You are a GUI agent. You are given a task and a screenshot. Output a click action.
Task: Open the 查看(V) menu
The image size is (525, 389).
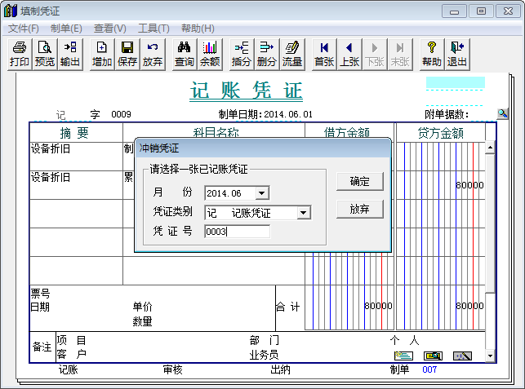click(x=110, y=29)
